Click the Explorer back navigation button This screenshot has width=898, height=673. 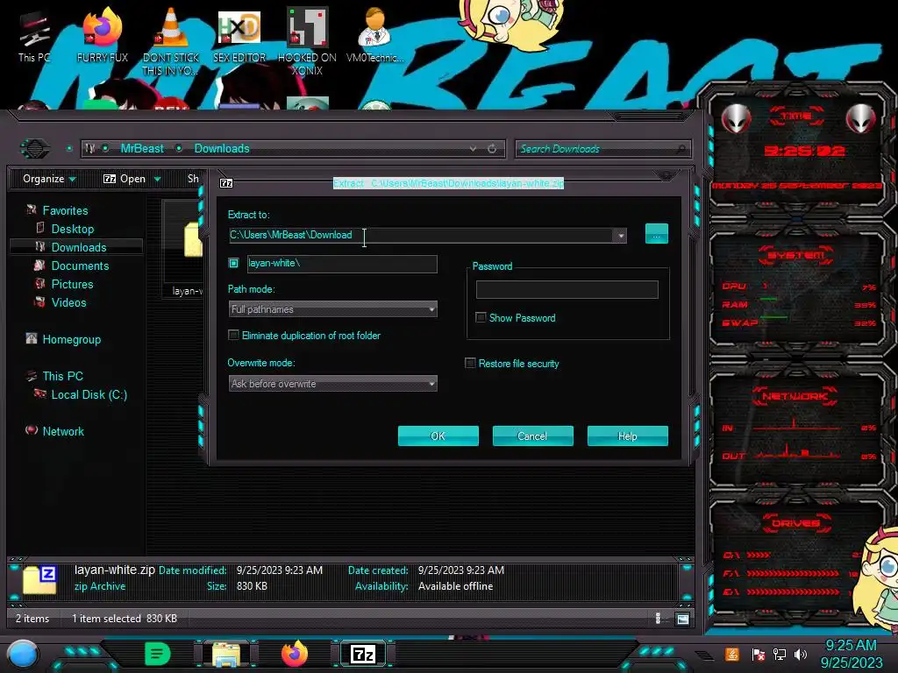pyautogui.click(x=35, y=149)
